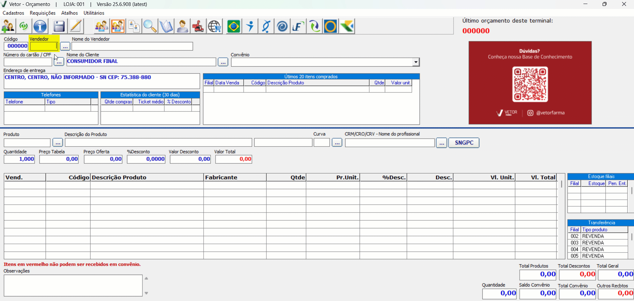The width and height of the screenshot is (634, 301).
Task: Click the green-yellow arrow logo icon
Action: click(347, 26)
